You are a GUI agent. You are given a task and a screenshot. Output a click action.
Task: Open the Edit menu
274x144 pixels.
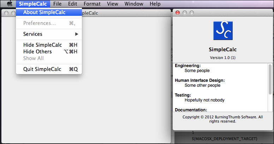pyautogui.click(x=73, y=4)
